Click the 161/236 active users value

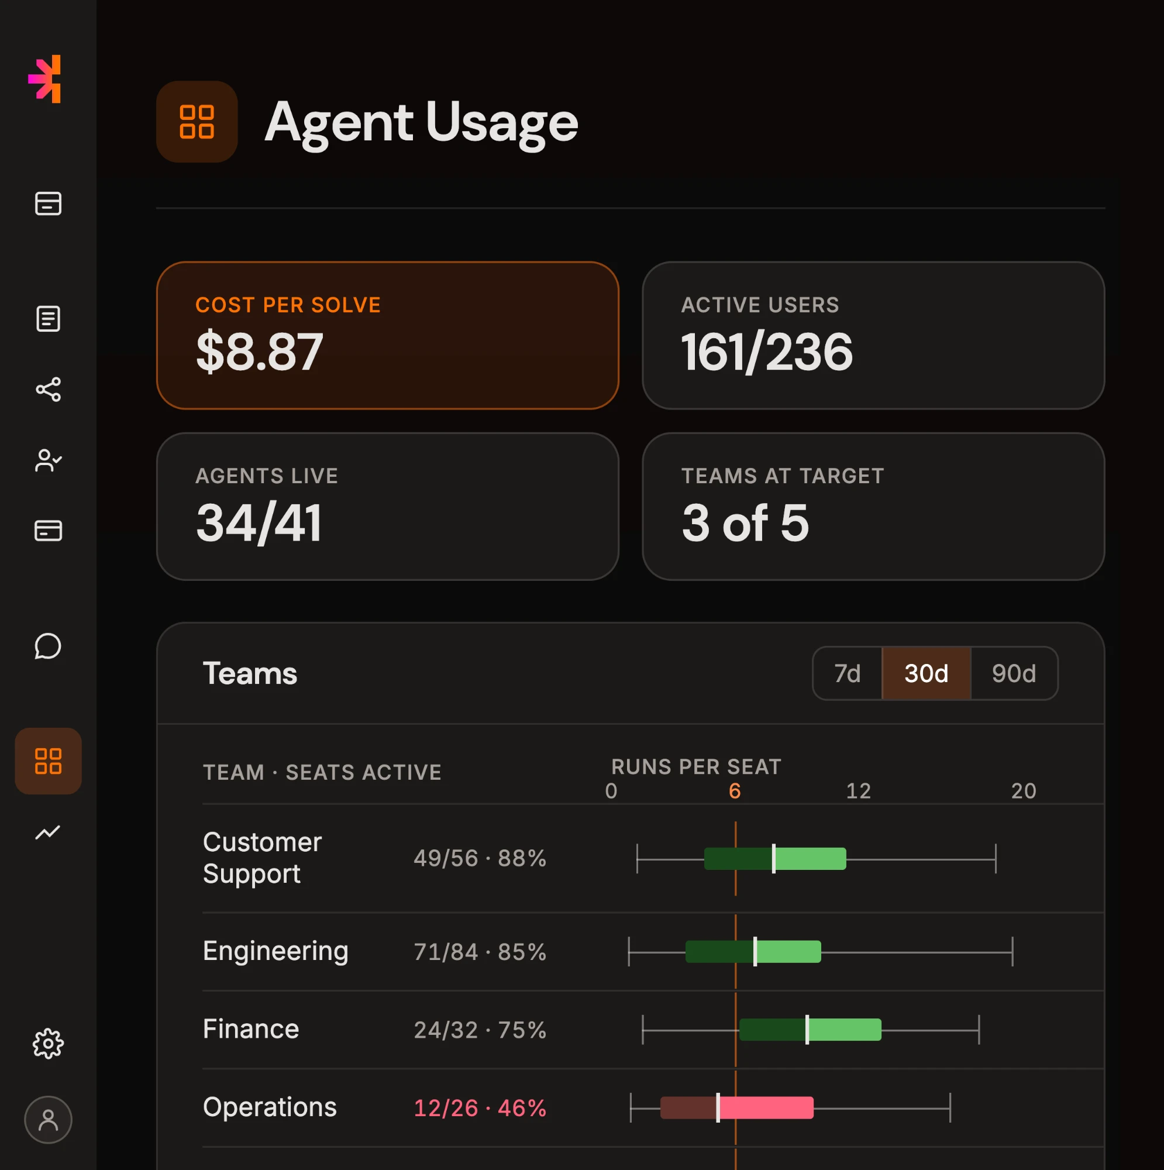click(x=767, y=352)
